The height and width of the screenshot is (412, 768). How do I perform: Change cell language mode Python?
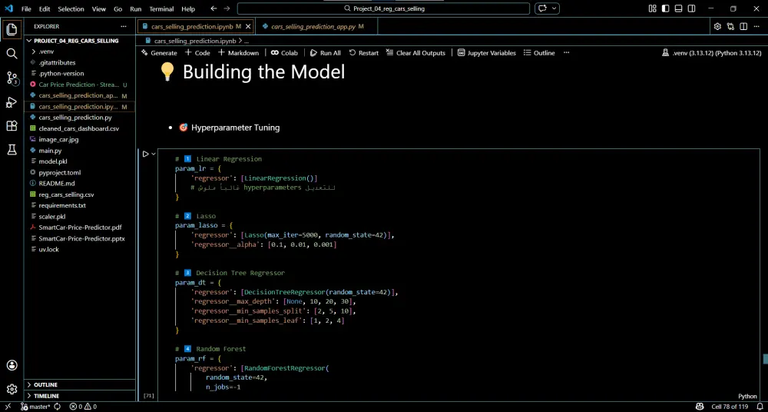point(747,397)
